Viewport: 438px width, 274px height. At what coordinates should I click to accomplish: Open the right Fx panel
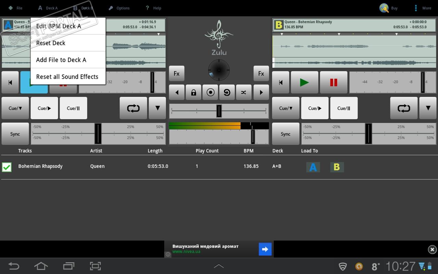point(261,73)
